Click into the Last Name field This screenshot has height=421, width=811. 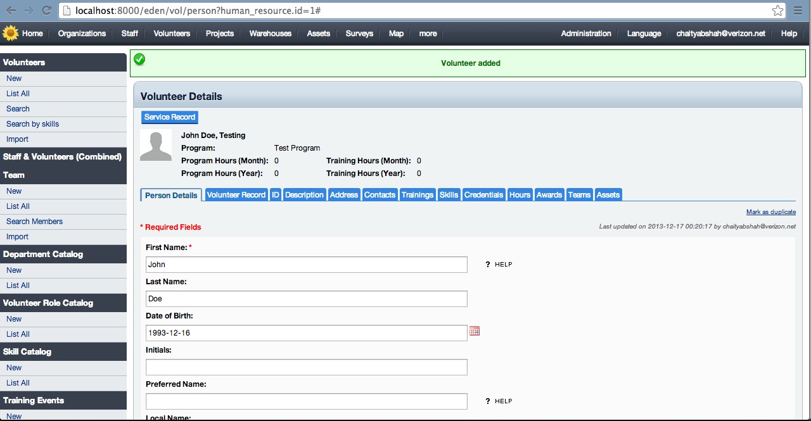click(x=306, y=299)
